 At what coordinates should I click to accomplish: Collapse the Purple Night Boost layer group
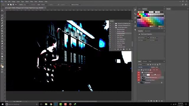tap(141, 72)
